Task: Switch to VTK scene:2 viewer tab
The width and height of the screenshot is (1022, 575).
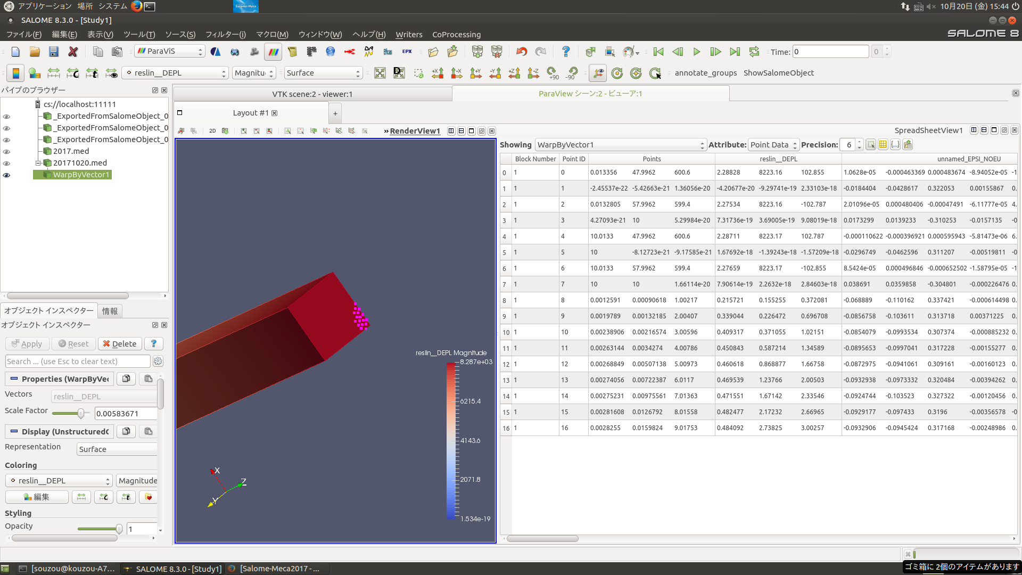Action: [x=312, y=94]
